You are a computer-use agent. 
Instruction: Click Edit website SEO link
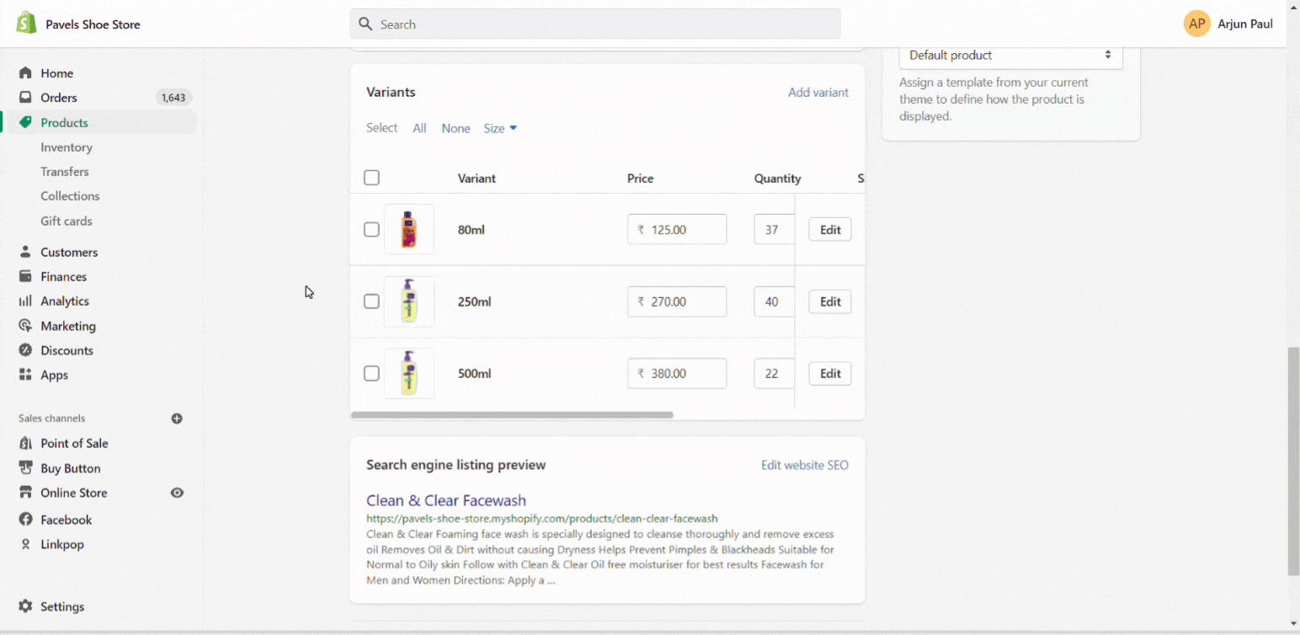(805, 465)
